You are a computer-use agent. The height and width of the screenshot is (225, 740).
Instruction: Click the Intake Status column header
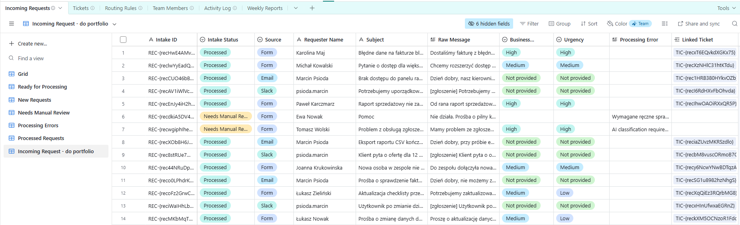coord(226,39)
